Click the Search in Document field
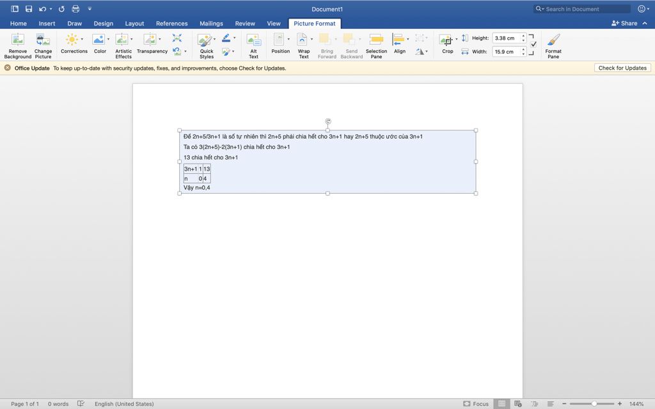Screen dimensions: 655x409 [x=582, y=9]
